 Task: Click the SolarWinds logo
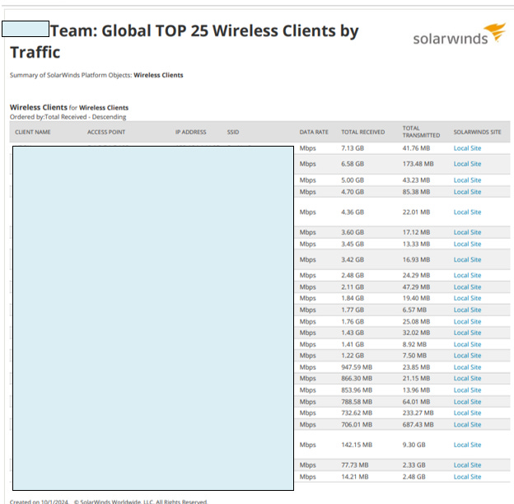point(460,35)
